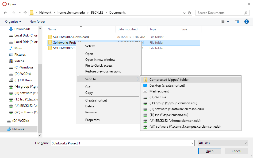Click the Desktop shortcut monitor icon
The image size is (253, 158).
[x=145, y=86]
